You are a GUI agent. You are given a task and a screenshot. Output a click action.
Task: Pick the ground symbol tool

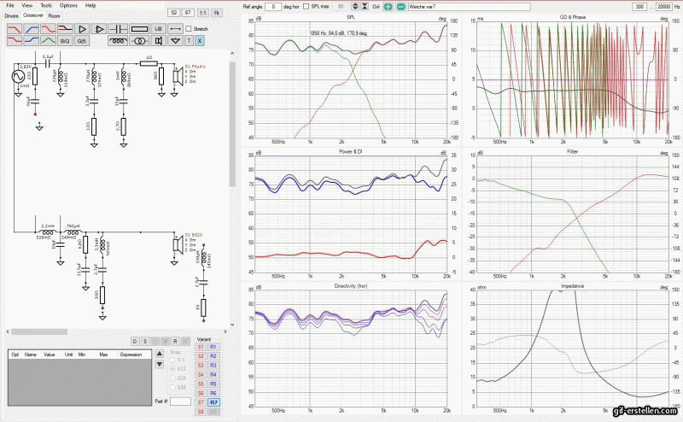pyautogui.click(x=176, y=40)
